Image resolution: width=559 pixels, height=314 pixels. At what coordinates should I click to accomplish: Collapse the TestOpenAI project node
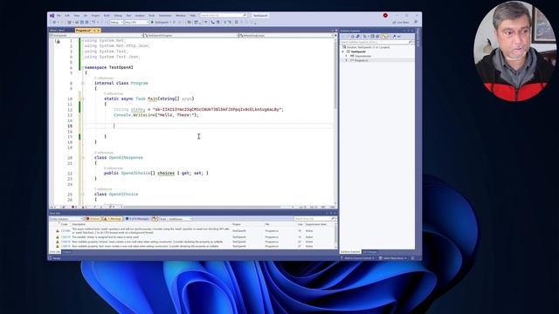click(343, 51)
